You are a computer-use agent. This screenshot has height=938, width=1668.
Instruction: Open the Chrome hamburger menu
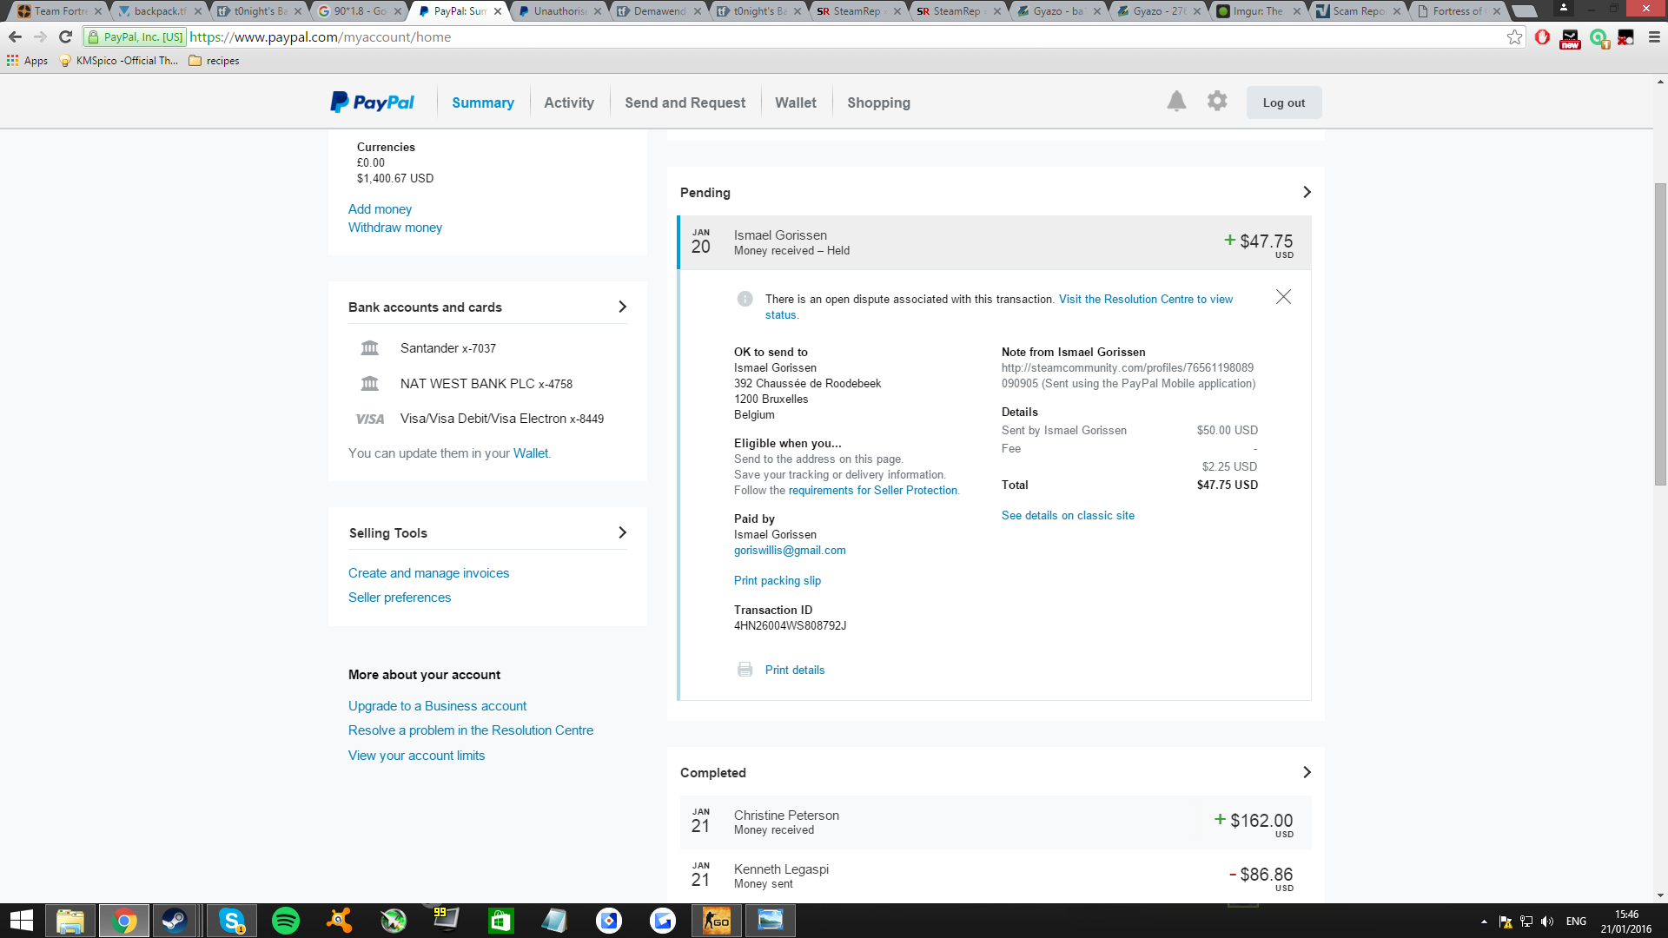pyautogui.click(x=1654, y=37)
